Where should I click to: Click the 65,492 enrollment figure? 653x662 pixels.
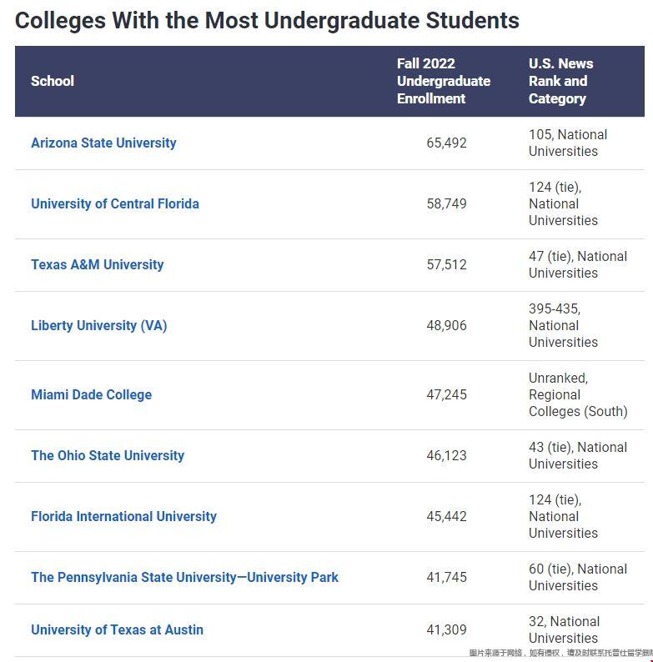(446, 143)
